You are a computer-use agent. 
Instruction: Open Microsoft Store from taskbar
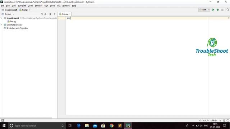[x=103, y=126]
